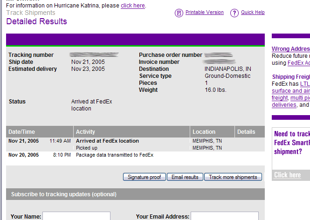Image resolution: width=310 pixels, height=220 pixels.
Task: Click the 8:10 PM time cell
Action: [62, 155]
